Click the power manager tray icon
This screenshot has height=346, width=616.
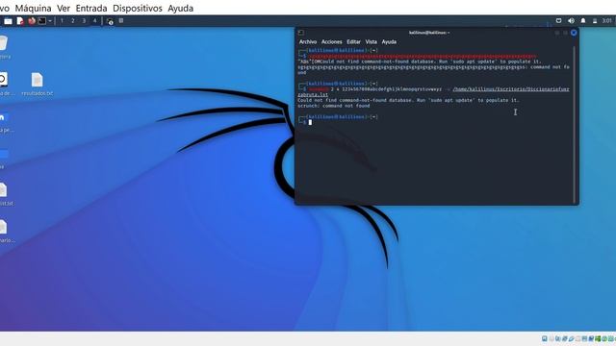[x=595, y=21]
